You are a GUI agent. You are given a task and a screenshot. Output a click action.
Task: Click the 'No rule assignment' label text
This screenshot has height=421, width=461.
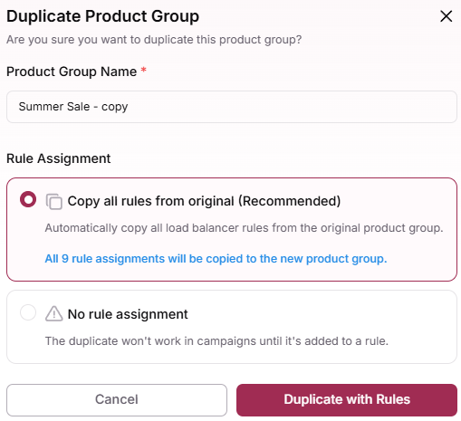coord(128,314)
